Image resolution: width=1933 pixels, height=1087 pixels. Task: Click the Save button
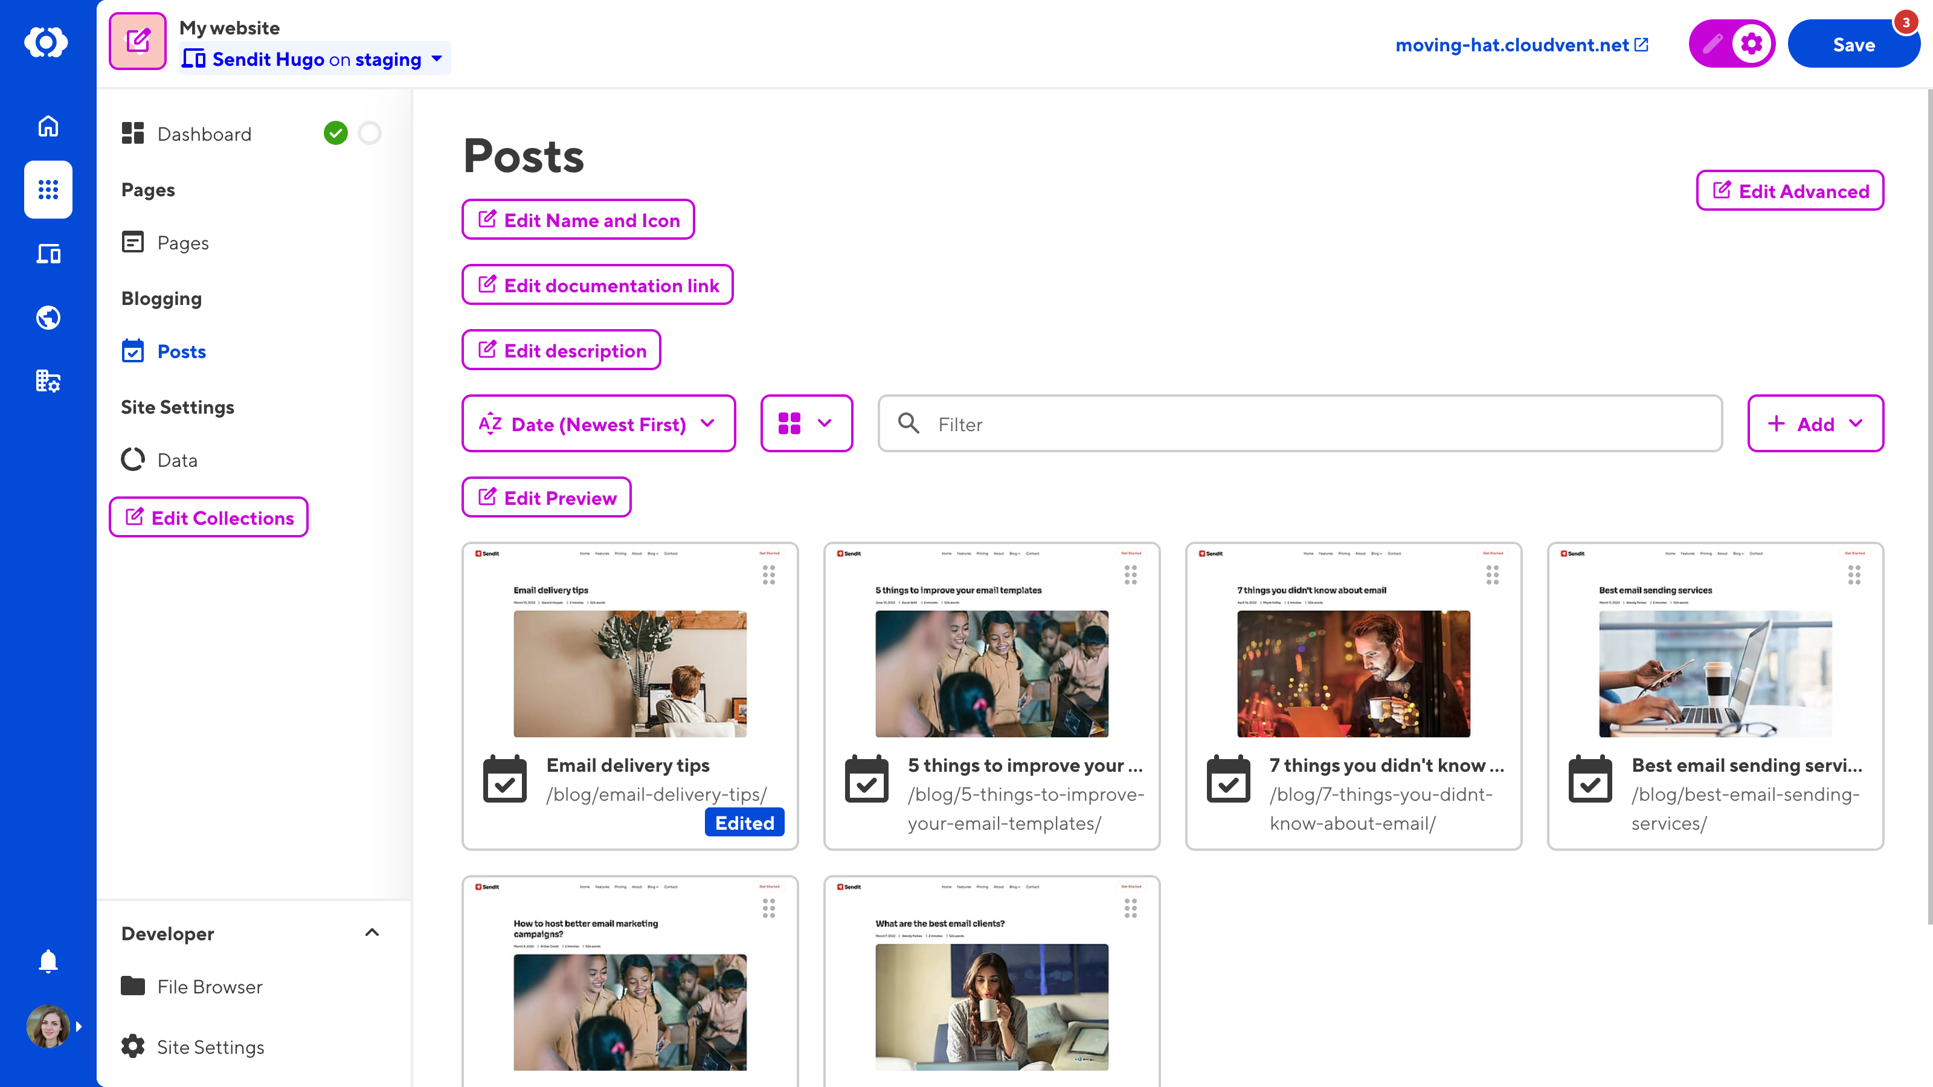1853,44
